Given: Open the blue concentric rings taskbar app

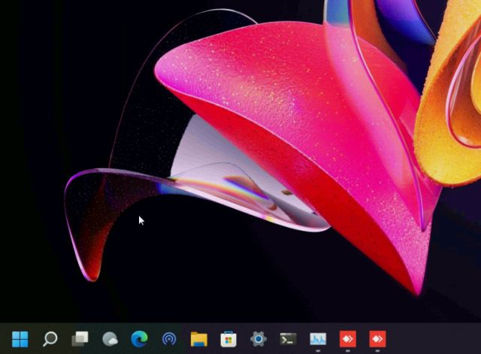Looking at the screenshot, I should (169, 339).
